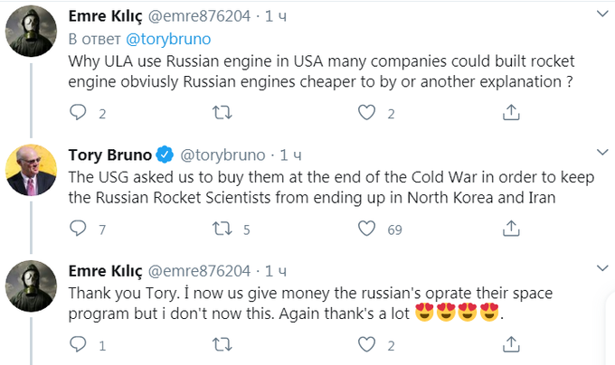Retweet Emre's thank you Tory tweet

tap(221, 344)
